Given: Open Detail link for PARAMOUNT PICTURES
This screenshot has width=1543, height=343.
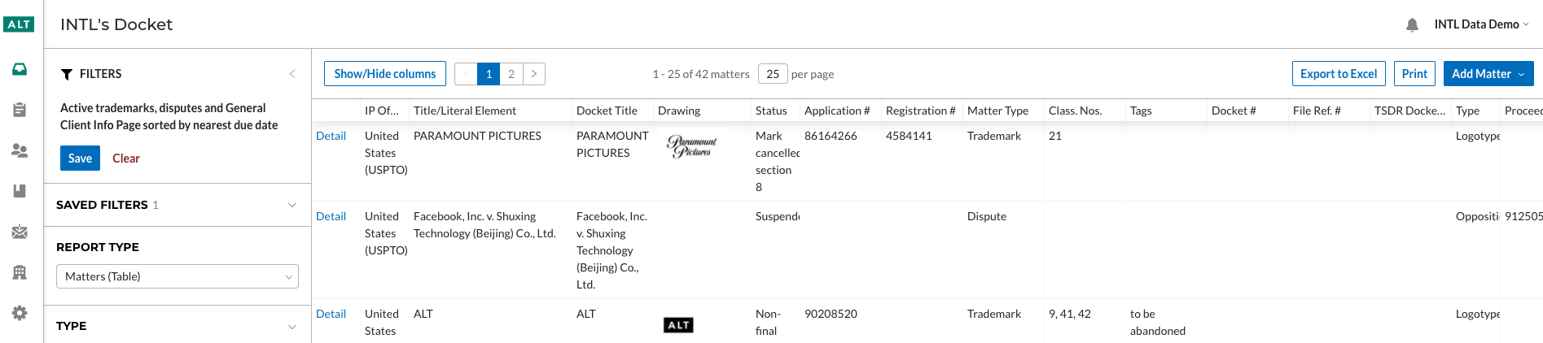Looking at the screenshot, I should pyautogui.click(x=331, y=136).
